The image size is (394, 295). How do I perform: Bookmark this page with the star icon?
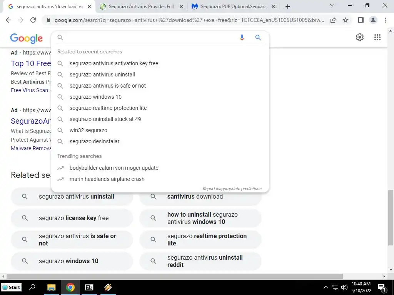pos(346,20)
